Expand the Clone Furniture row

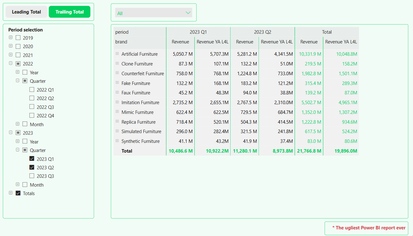click(117, 64)
